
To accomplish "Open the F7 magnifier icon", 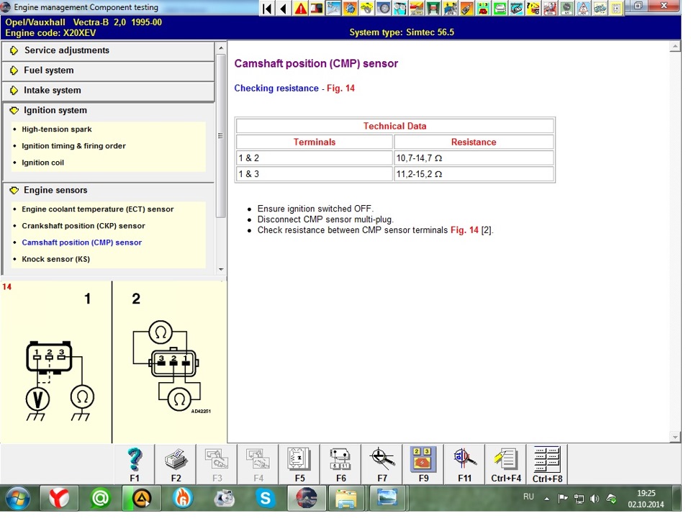I will pos(382,465).
